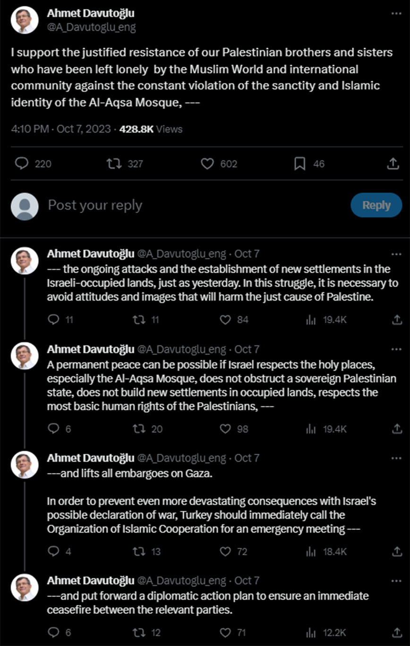Open replies on the main post (220)
The image size is (410, 646).
[22, 164]
